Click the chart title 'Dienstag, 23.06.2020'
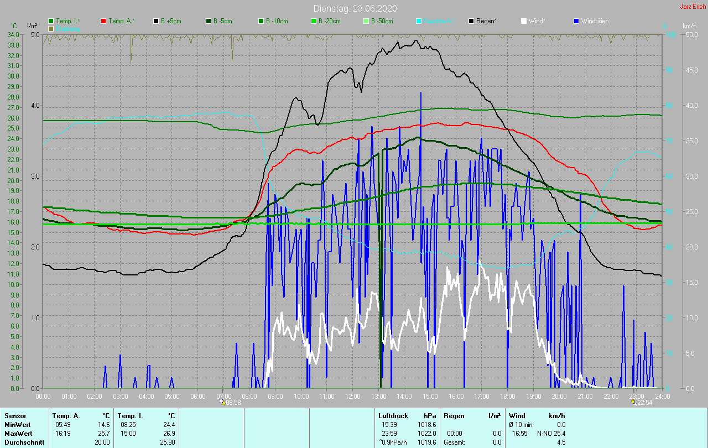The height and width of the screenshot is (448, 708). (355, 8)
